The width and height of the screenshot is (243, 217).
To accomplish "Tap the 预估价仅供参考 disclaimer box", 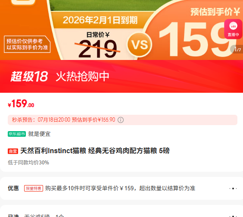I will [x=27, y=44].
